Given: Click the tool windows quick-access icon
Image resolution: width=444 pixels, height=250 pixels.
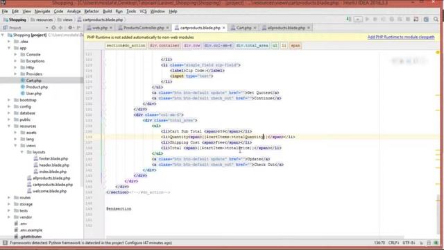Looking at the screenshot, I should point(5,243).
